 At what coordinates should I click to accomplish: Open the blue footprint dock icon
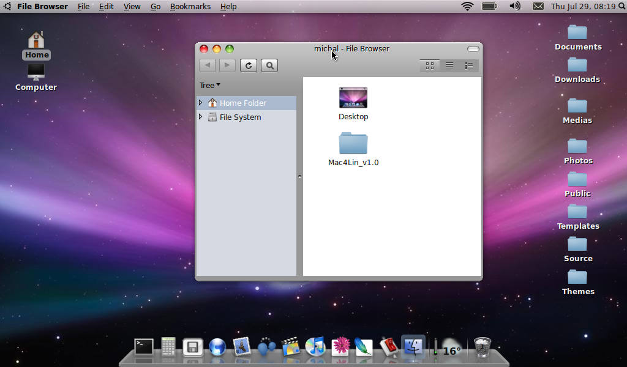click(267, 347)
